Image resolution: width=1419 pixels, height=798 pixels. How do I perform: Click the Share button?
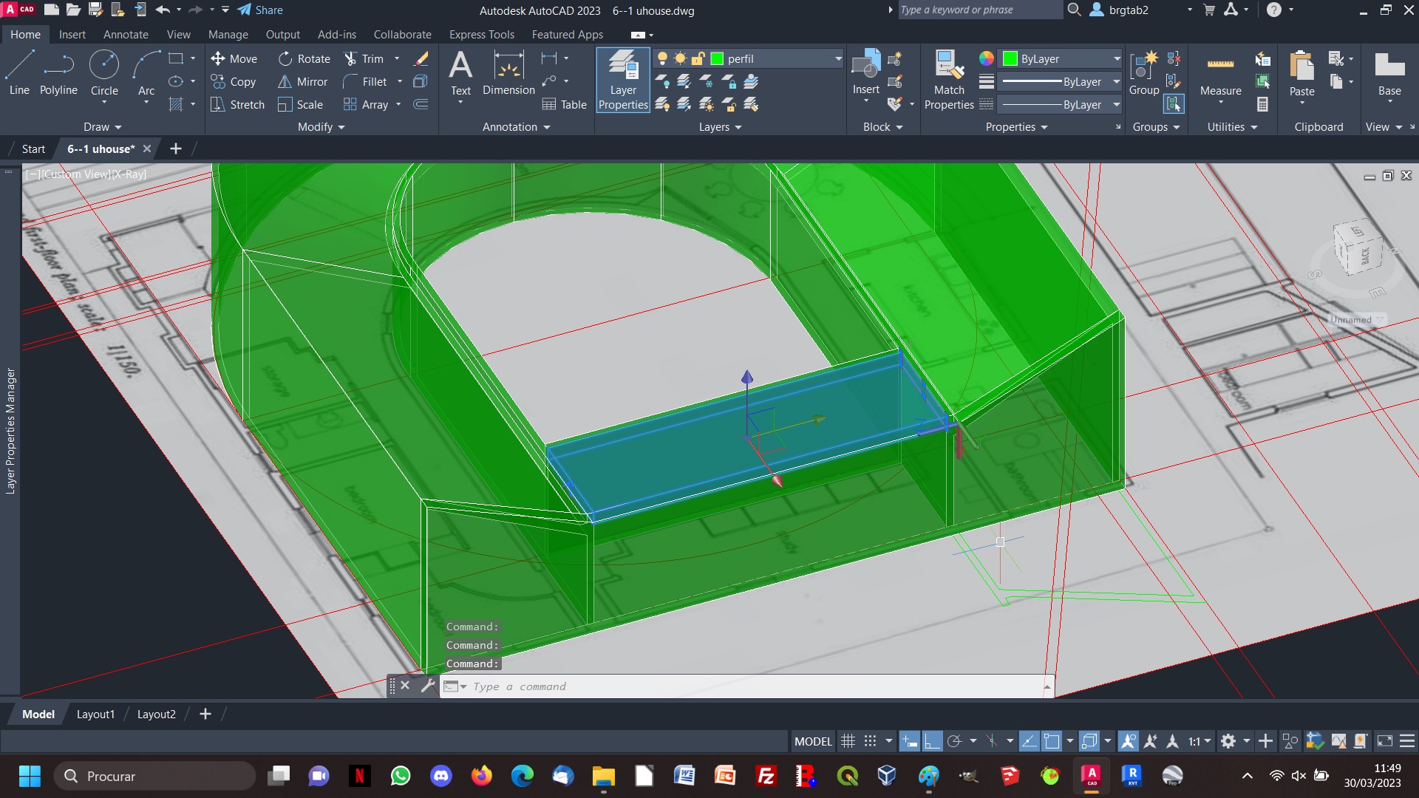260,10
